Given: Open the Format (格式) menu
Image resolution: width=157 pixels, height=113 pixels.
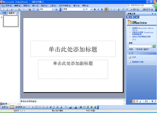Looking at the screenshot, I should 44,6.
